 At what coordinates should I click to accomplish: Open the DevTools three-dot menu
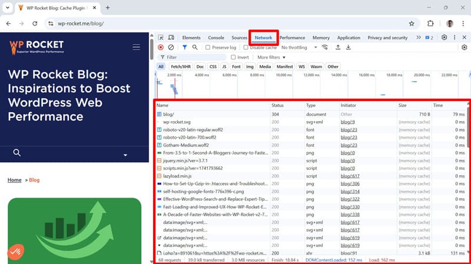(454, 37)
